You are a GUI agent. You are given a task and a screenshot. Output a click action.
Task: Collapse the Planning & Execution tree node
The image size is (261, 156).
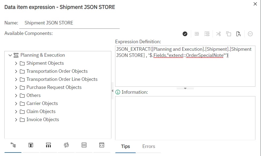point(10,55)
